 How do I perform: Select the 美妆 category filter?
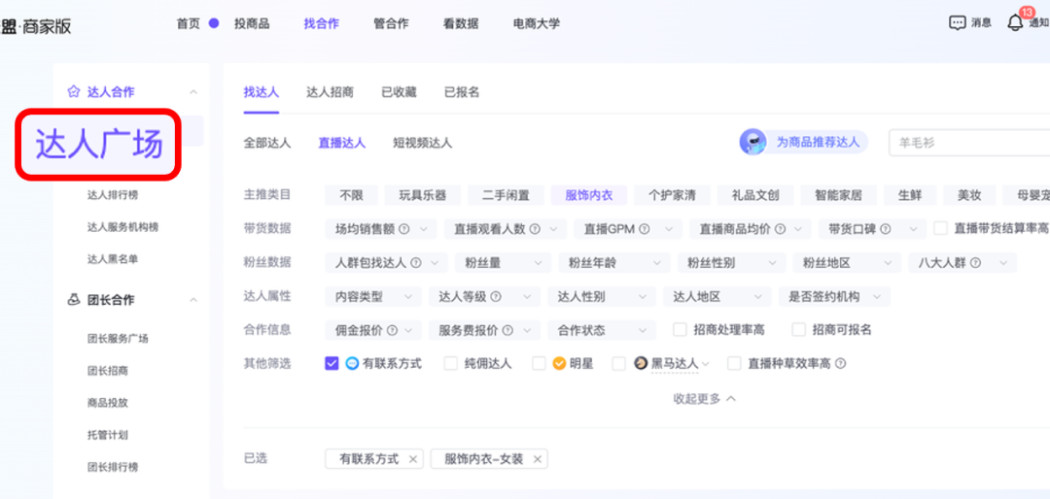pos(968,195)
